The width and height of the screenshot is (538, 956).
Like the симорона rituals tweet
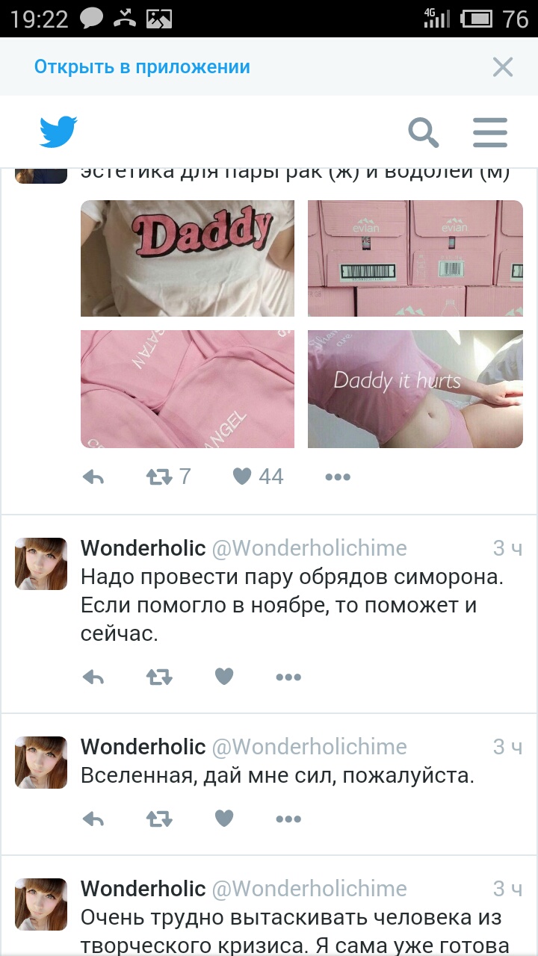point(224,677)
